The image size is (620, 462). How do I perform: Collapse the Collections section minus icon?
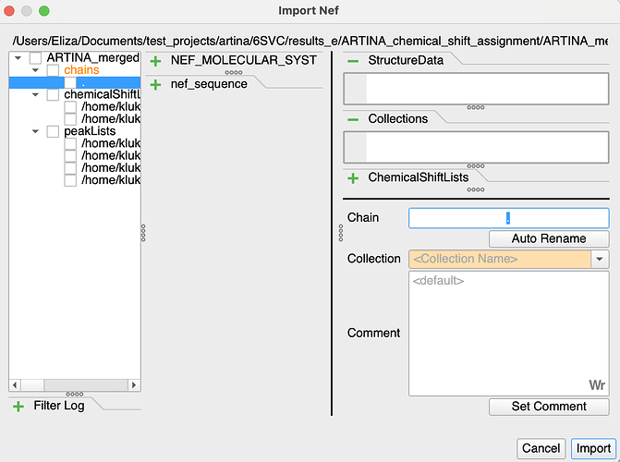[353, 119]
